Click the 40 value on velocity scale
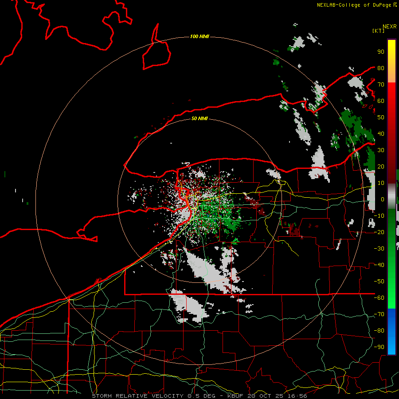399x399 pixels. coord(381,133)
